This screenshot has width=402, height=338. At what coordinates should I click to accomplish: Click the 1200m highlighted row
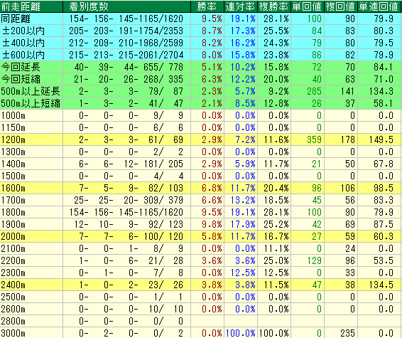201,139
